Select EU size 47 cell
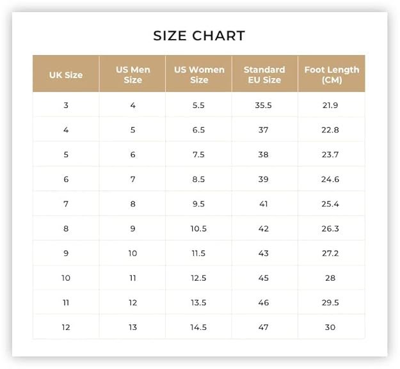400x369 pixels. coord(263,327)
